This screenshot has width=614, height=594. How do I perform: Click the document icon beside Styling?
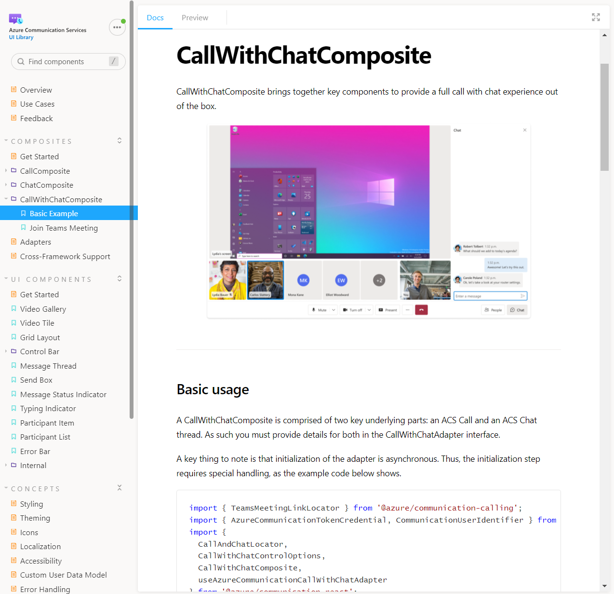click(13, 504)
